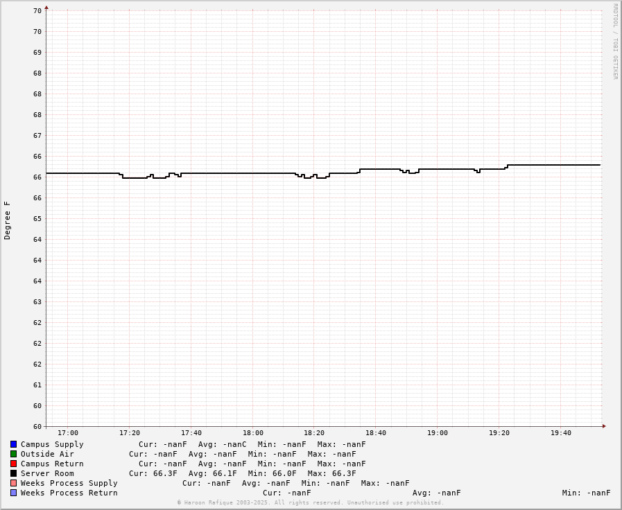The image size is (622, 510).
Task: Select the Outside Air legend label
Action: coord(47,454)
